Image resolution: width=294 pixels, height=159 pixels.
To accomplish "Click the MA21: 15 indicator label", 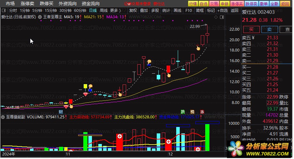I will click(x=93, y=17).
